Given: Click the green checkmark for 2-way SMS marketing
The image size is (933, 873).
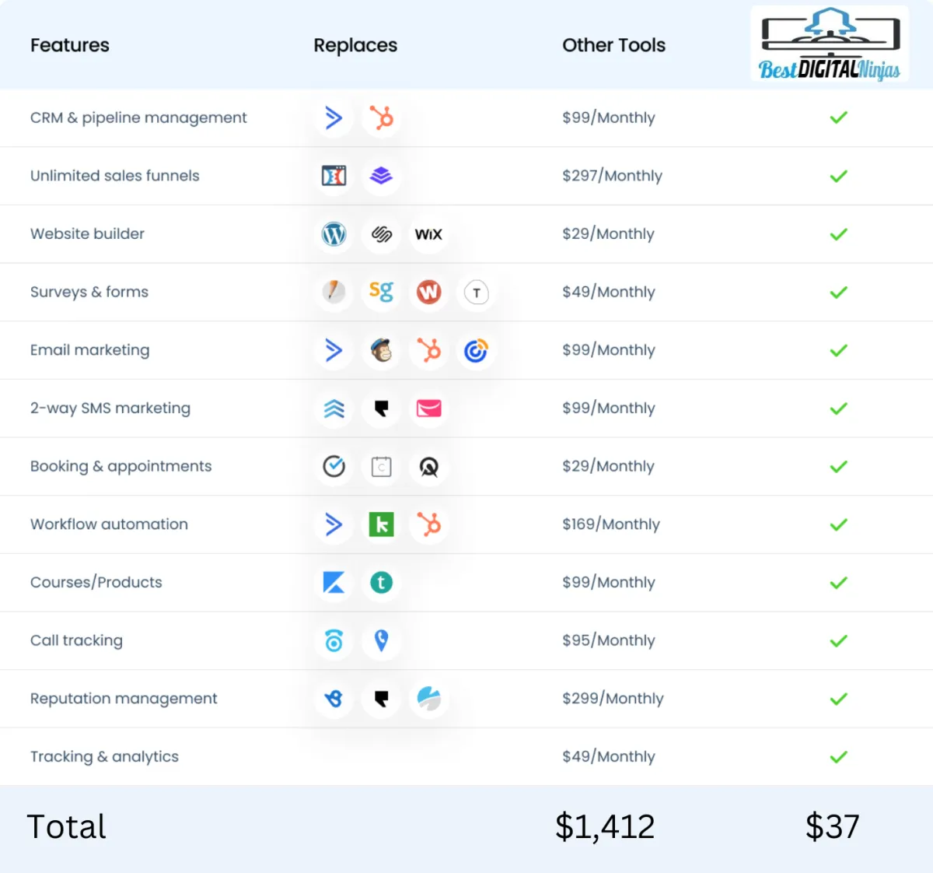Looking at the screenshot, I should point(838,408).
